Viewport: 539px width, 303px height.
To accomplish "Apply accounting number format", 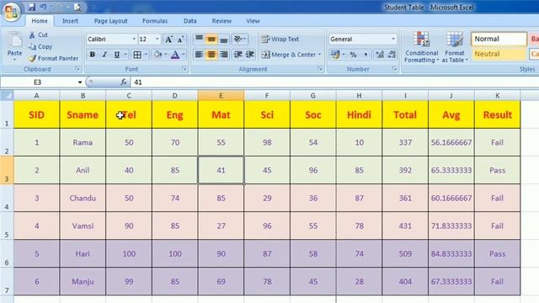I will [x=335, y=55].
